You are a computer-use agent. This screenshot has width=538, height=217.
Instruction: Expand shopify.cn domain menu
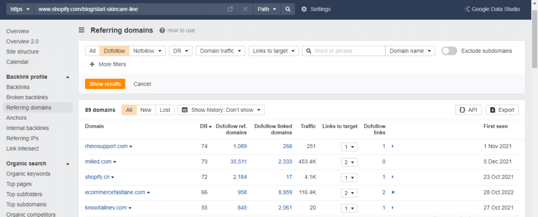[112, 178]
